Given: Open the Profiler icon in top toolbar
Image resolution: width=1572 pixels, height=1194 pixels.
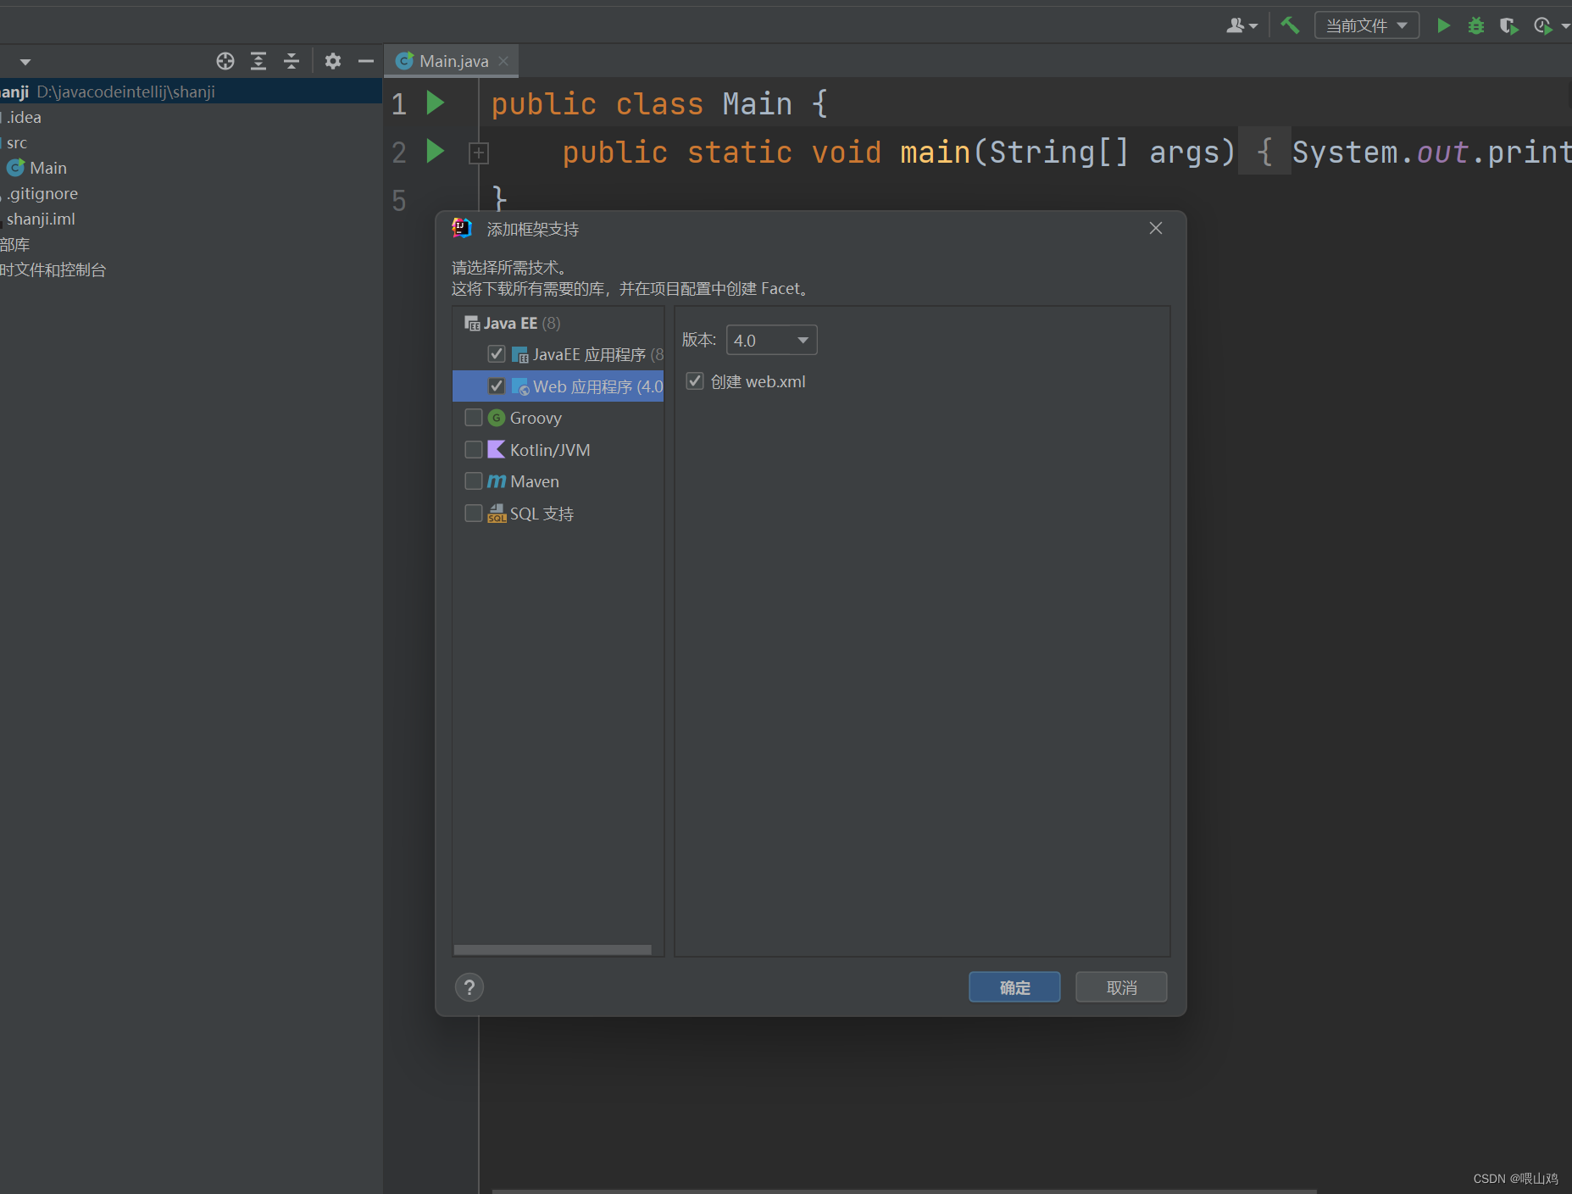Looking at the screenshot, I should tap(1542, 25).
